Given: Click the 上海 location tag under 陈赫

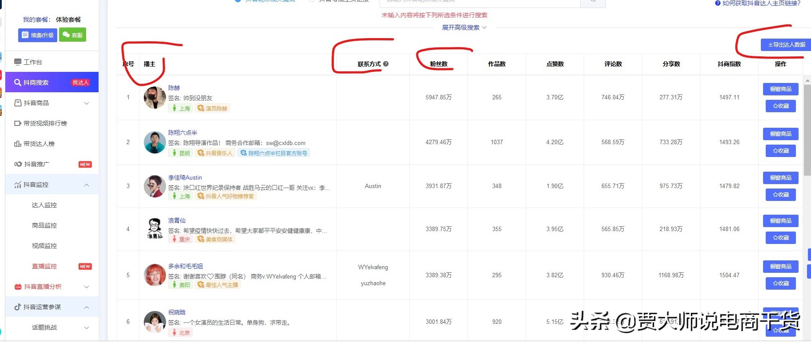Looking at the screenshot, I should coord(181,108).
